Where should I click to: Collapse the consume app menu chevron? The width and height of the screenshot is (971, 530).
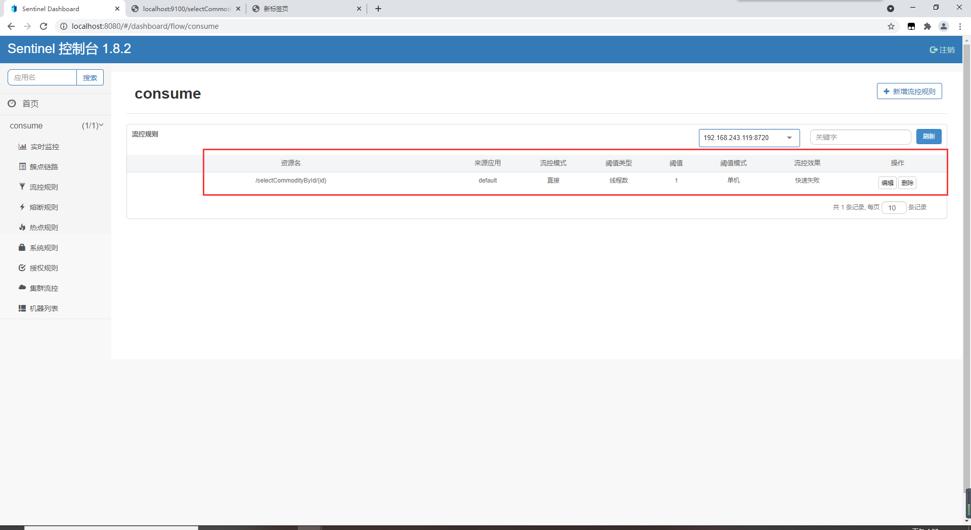coord(101,125)
